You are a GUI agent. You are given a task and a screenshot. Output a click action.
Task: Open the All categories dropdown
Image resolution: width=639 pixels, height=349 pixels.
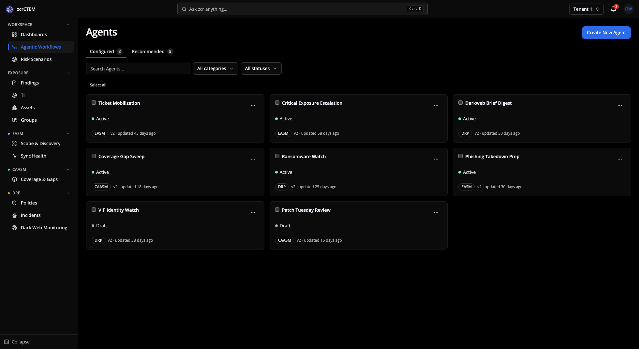coord(215,68)
